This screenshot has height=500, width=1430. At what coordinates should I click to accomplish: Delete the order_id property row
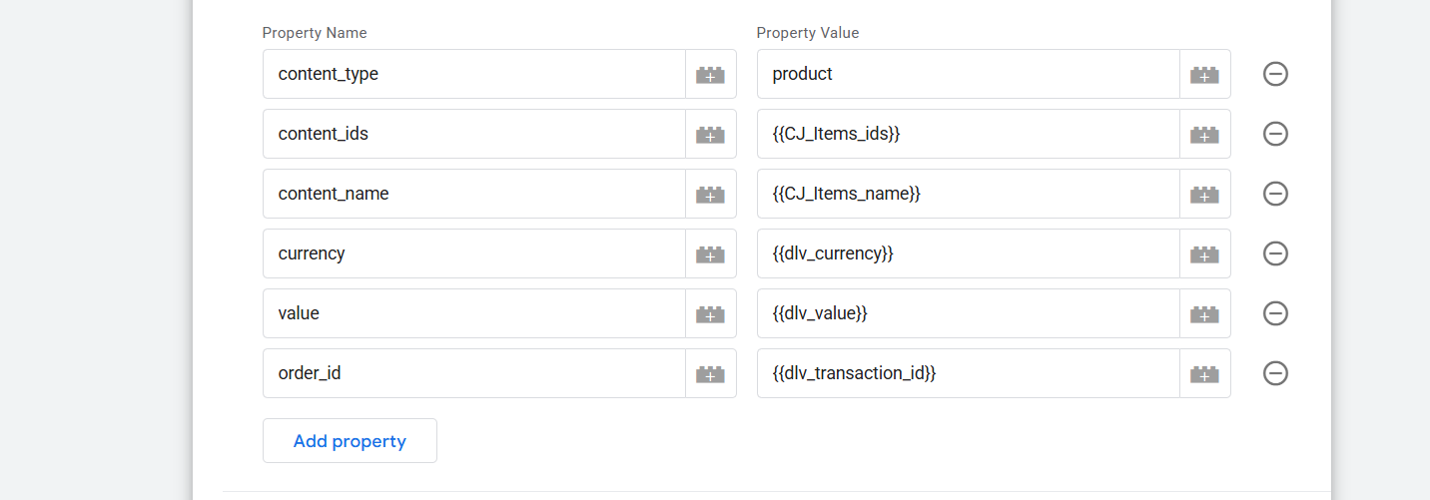1275,373
